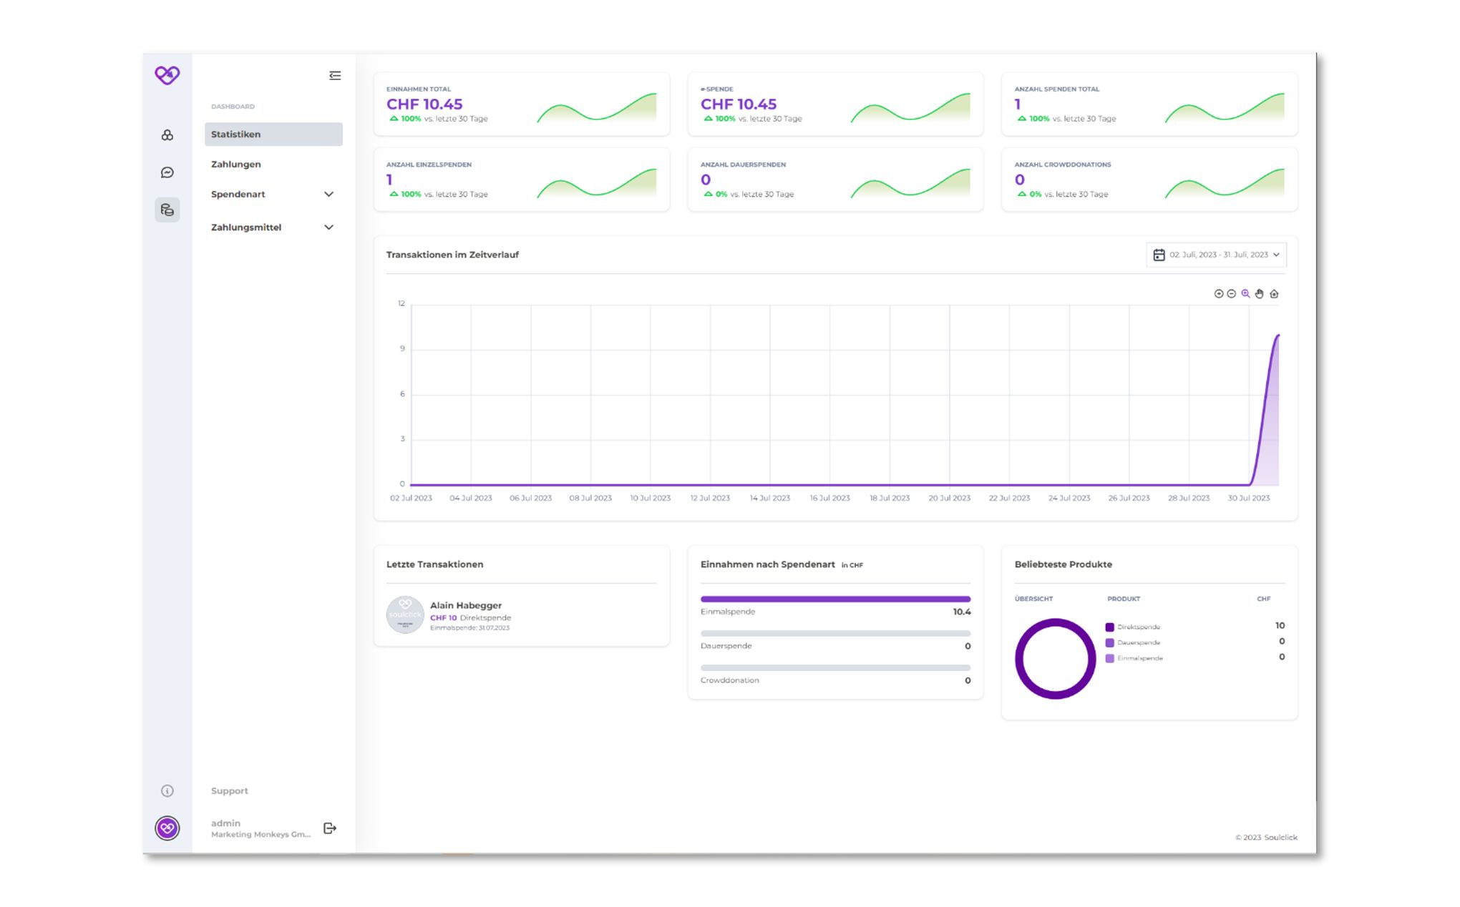Click the Soulclick heart logo
The height and width of the screenshot is (907, 1460).
(167, 74)
